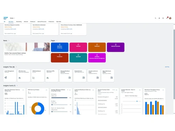This screenshot has width=175, height=131.
Task: Open options menu on Warehouse Throughput History card
Action: click(163, 90)
